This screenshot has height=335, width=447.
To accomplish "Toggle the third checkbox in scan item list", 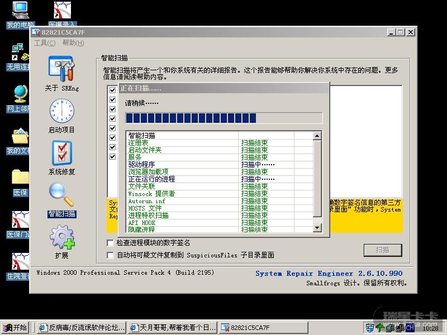I will pos(113,109).
